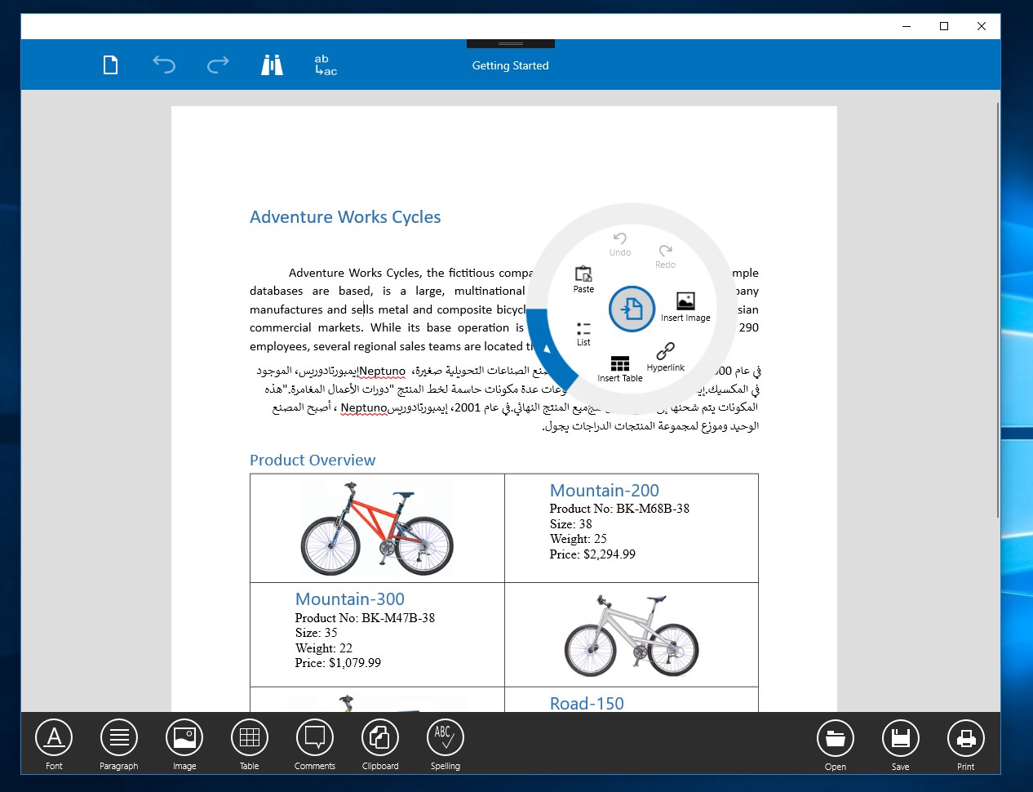Image resolution: width=1033 pixels, height=792 pixels.
Task: Open Table options in bottom bar
Action: 250,744
